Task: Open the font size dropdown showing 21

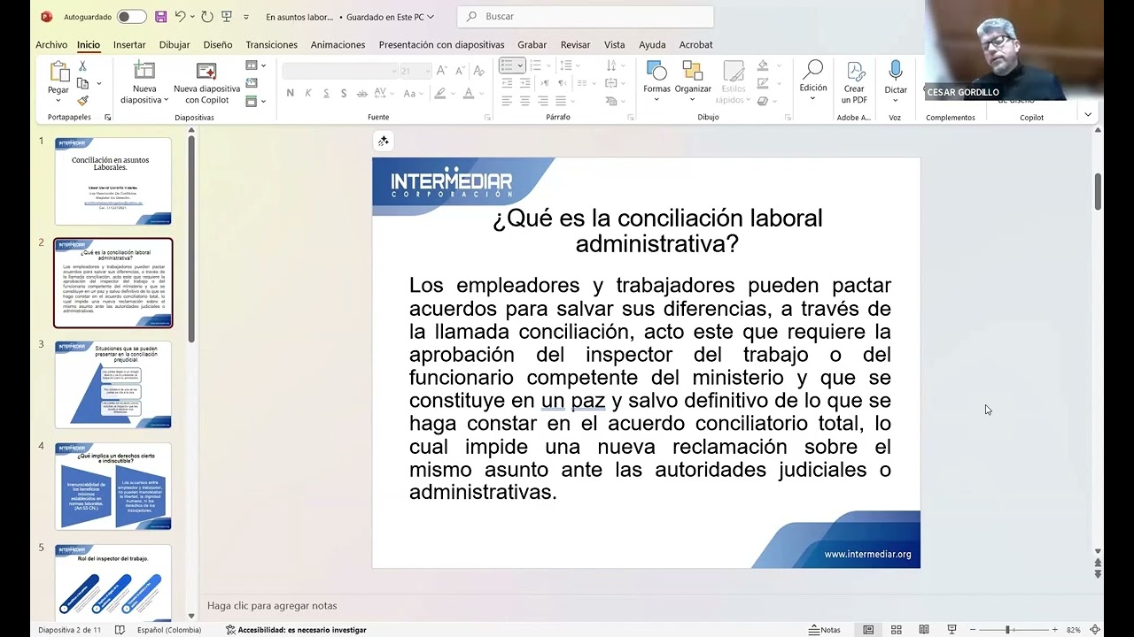Action: coord(429,71)
